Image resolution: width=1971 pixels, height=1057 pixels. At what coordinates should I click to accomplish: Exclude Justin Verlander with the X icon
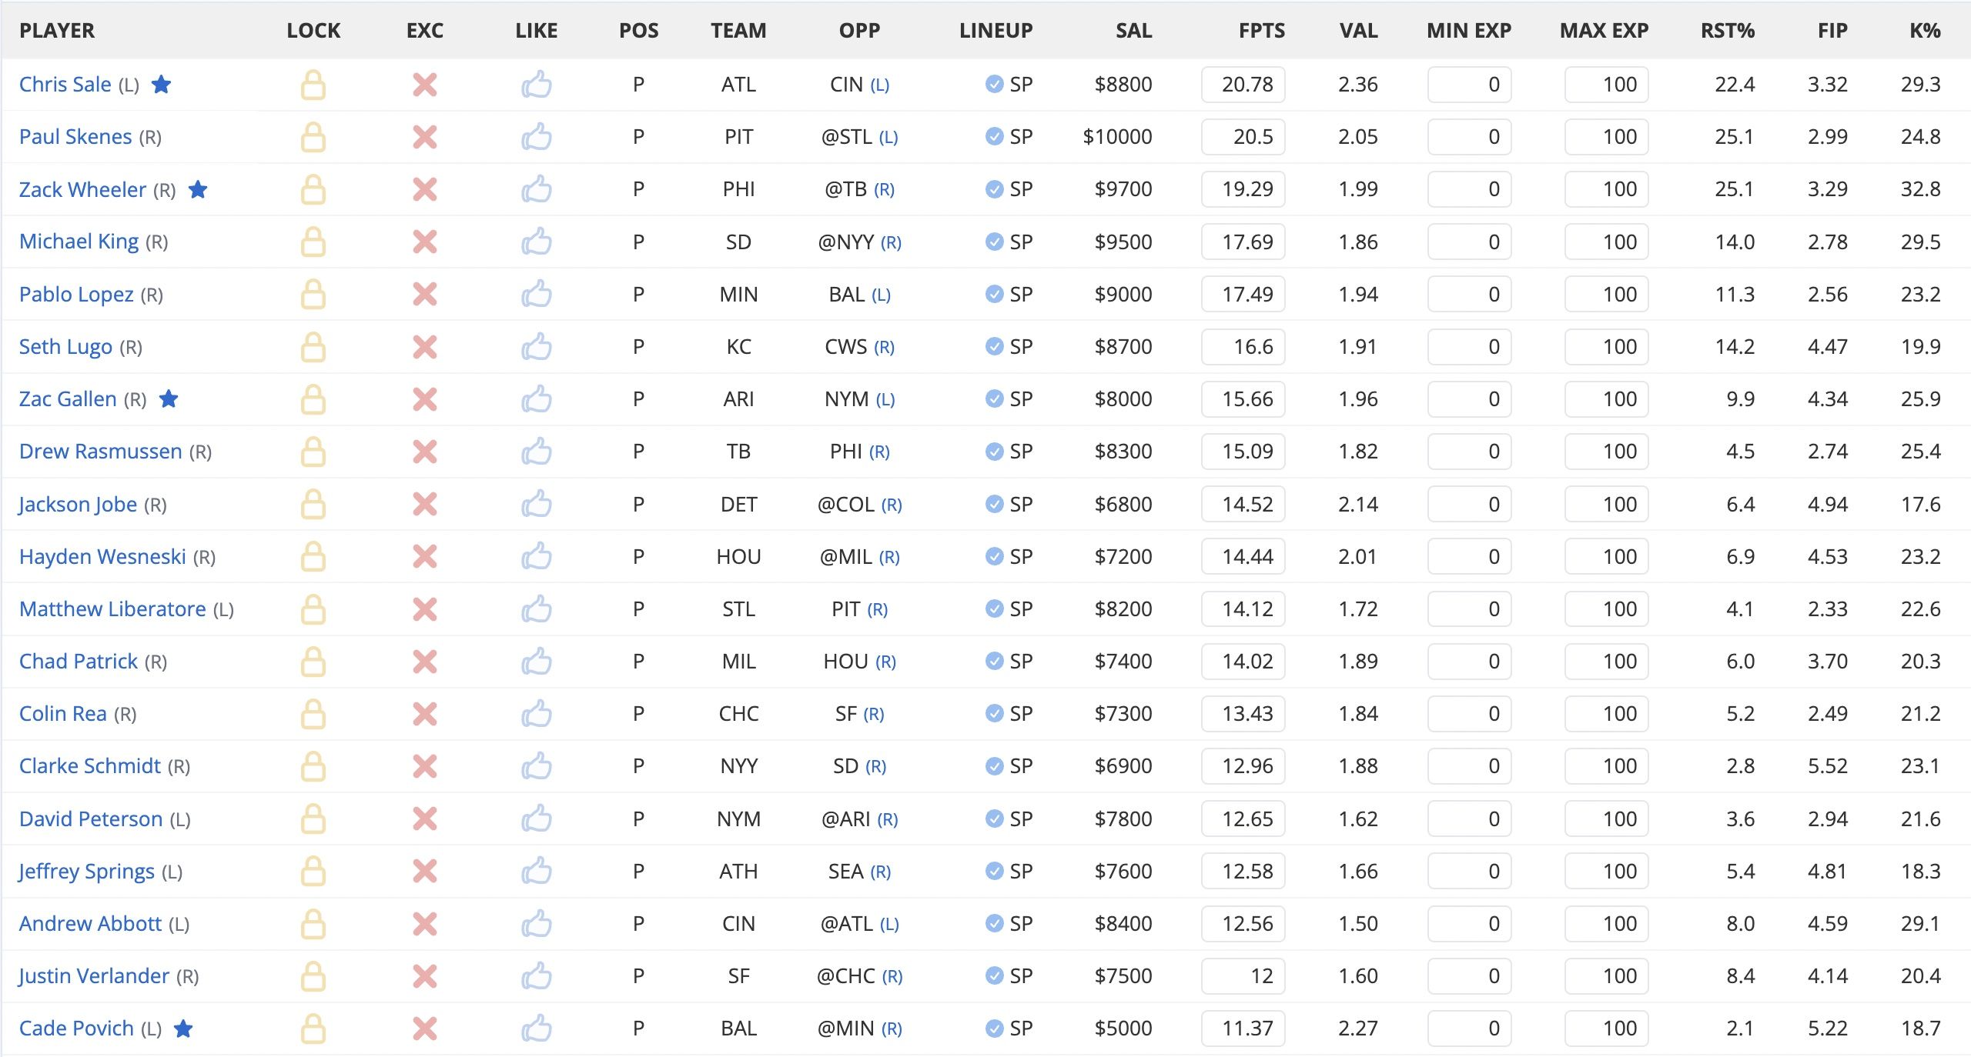tap(426, 975)
